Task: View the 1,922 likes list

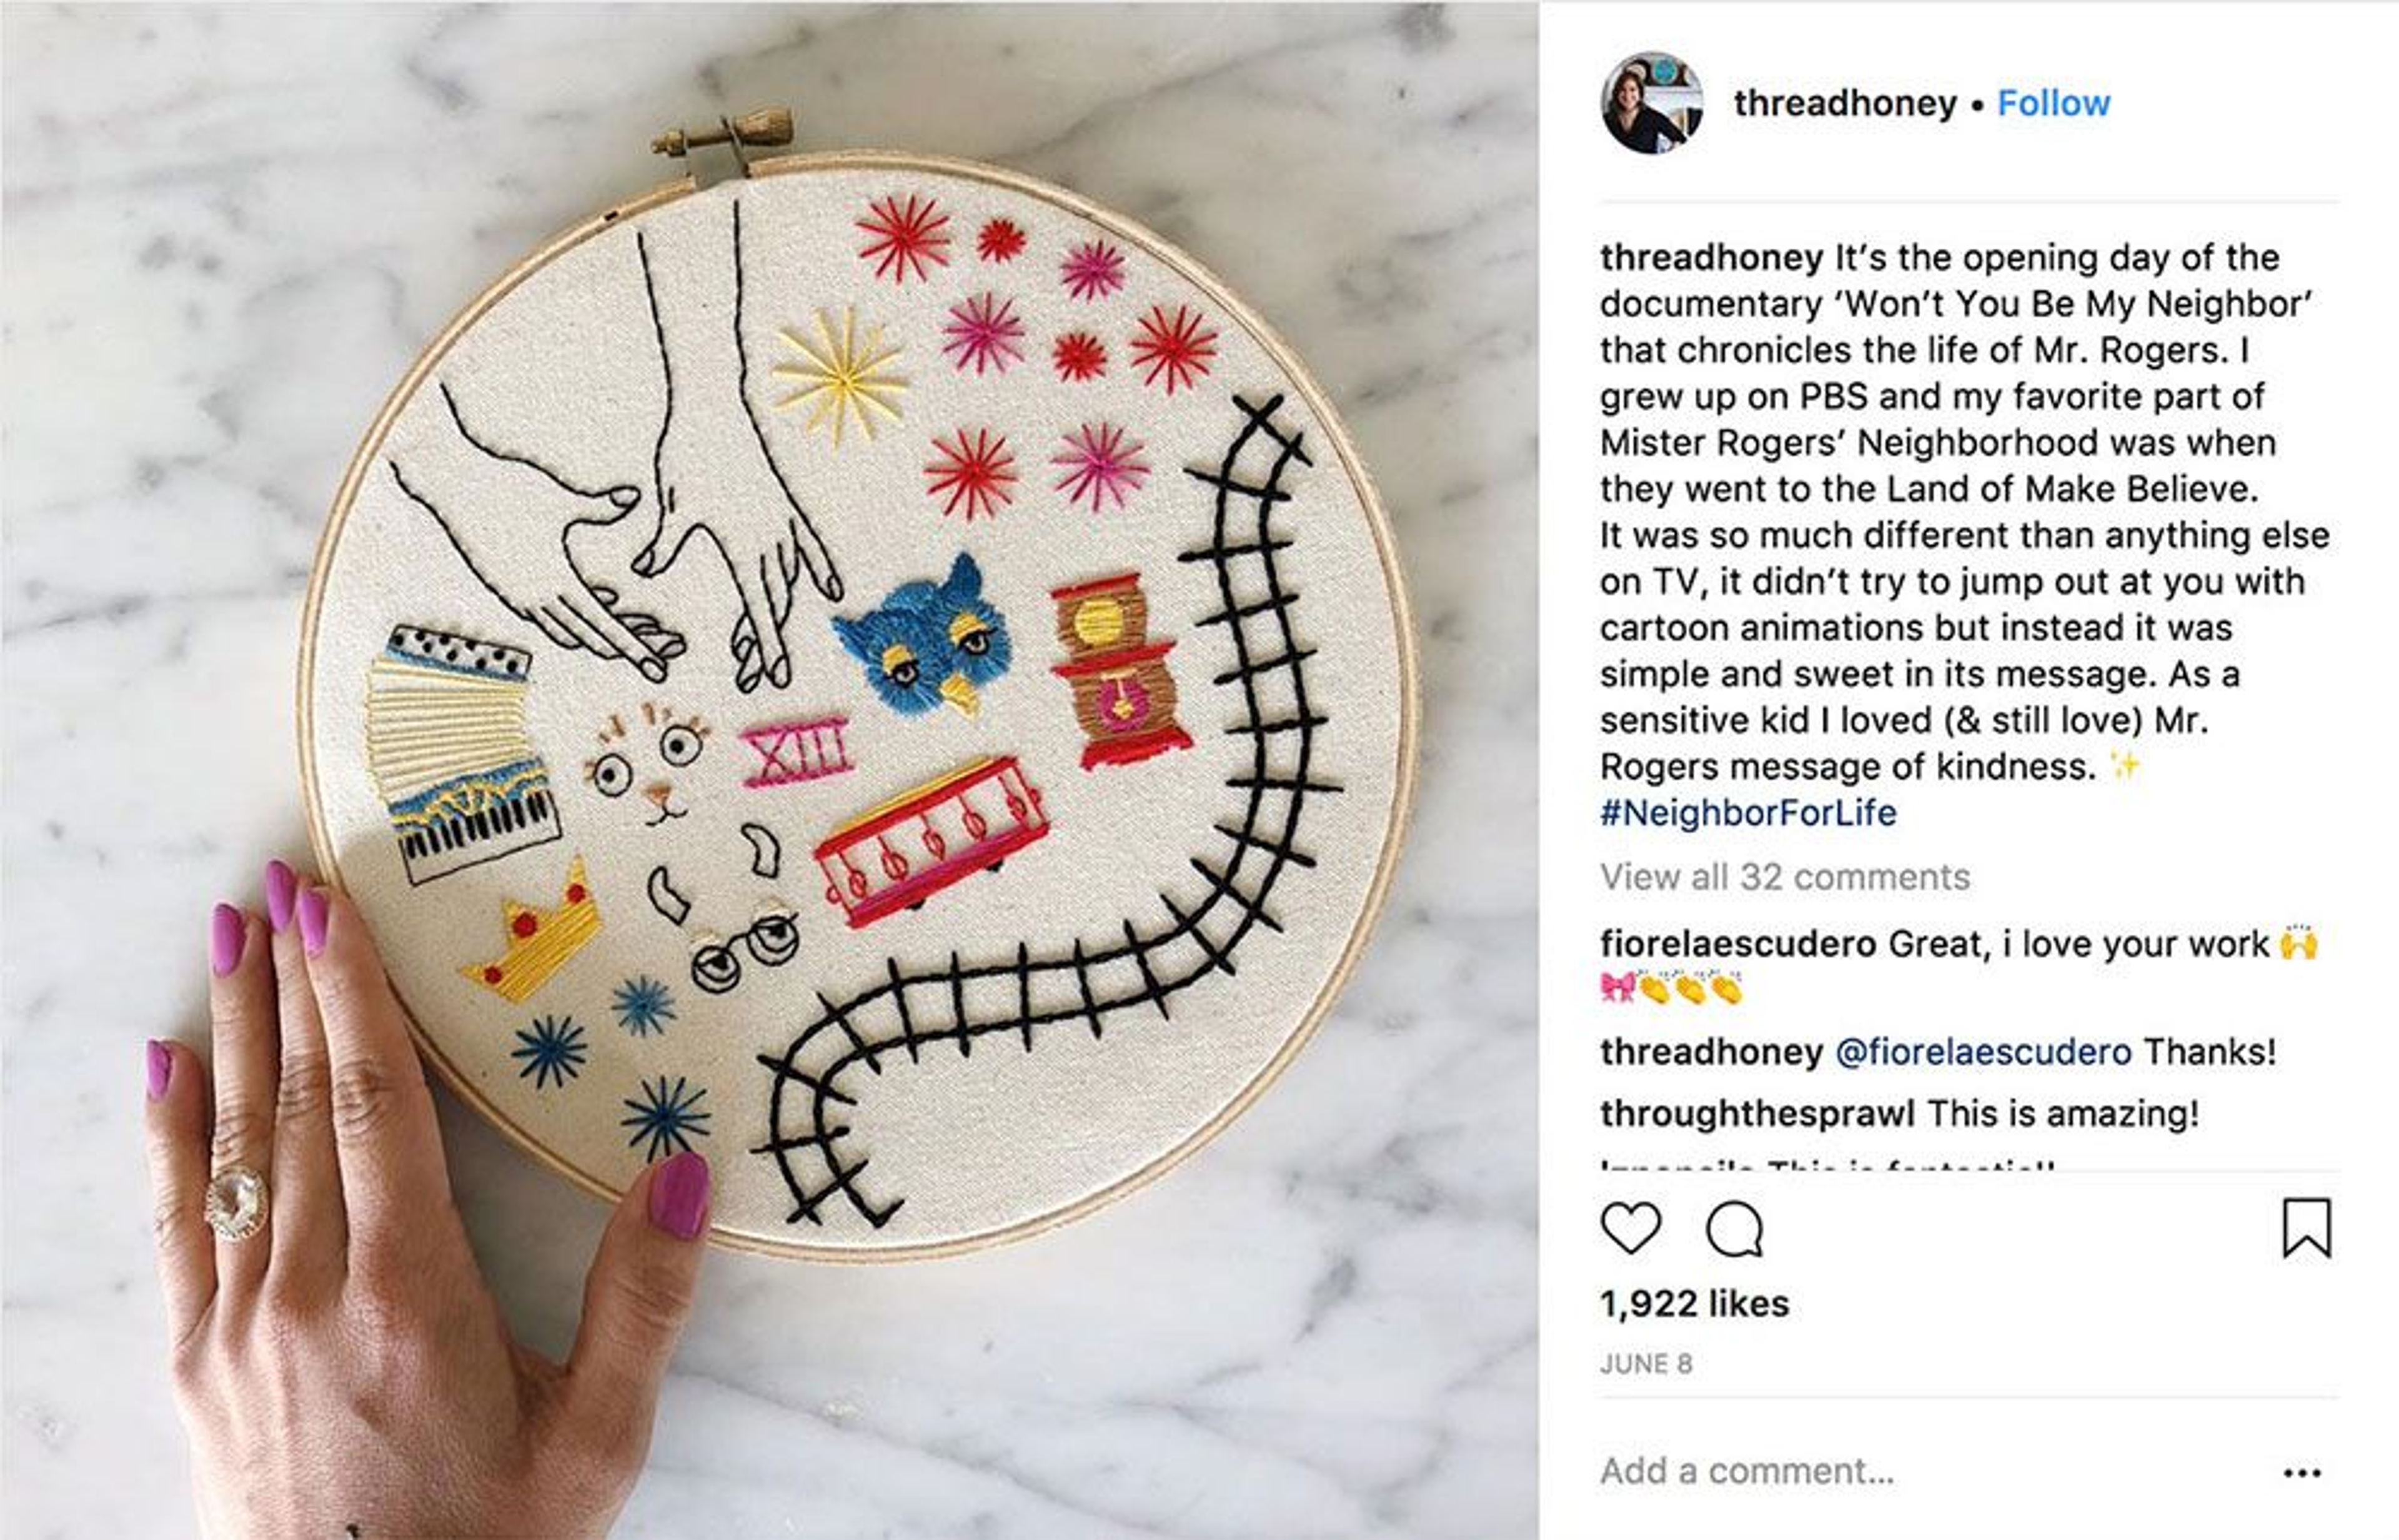Action: point(1694,1304)
